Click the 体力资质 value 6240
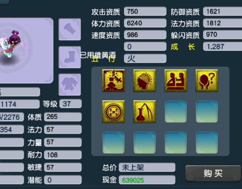 coord(145,23)
